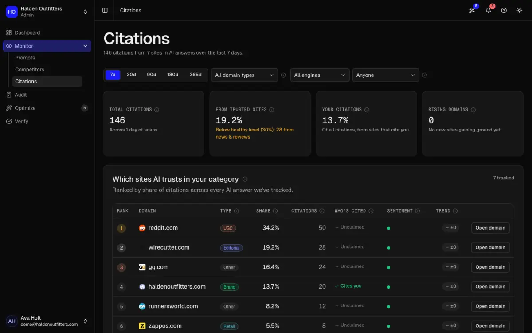Click the Share column info icon
Screen dimensions: 532x333
click(x=275, y=211)
